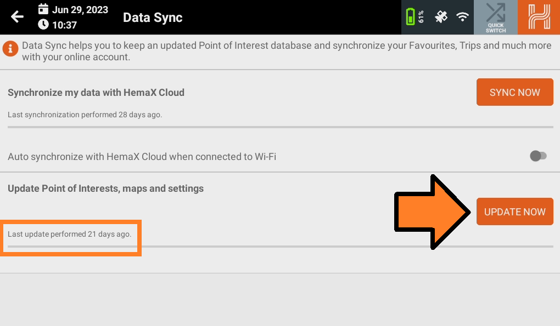Click the SYNC NOW button
Image resolution: width=560 pixels, height=326 pixels.
(514, 92)
